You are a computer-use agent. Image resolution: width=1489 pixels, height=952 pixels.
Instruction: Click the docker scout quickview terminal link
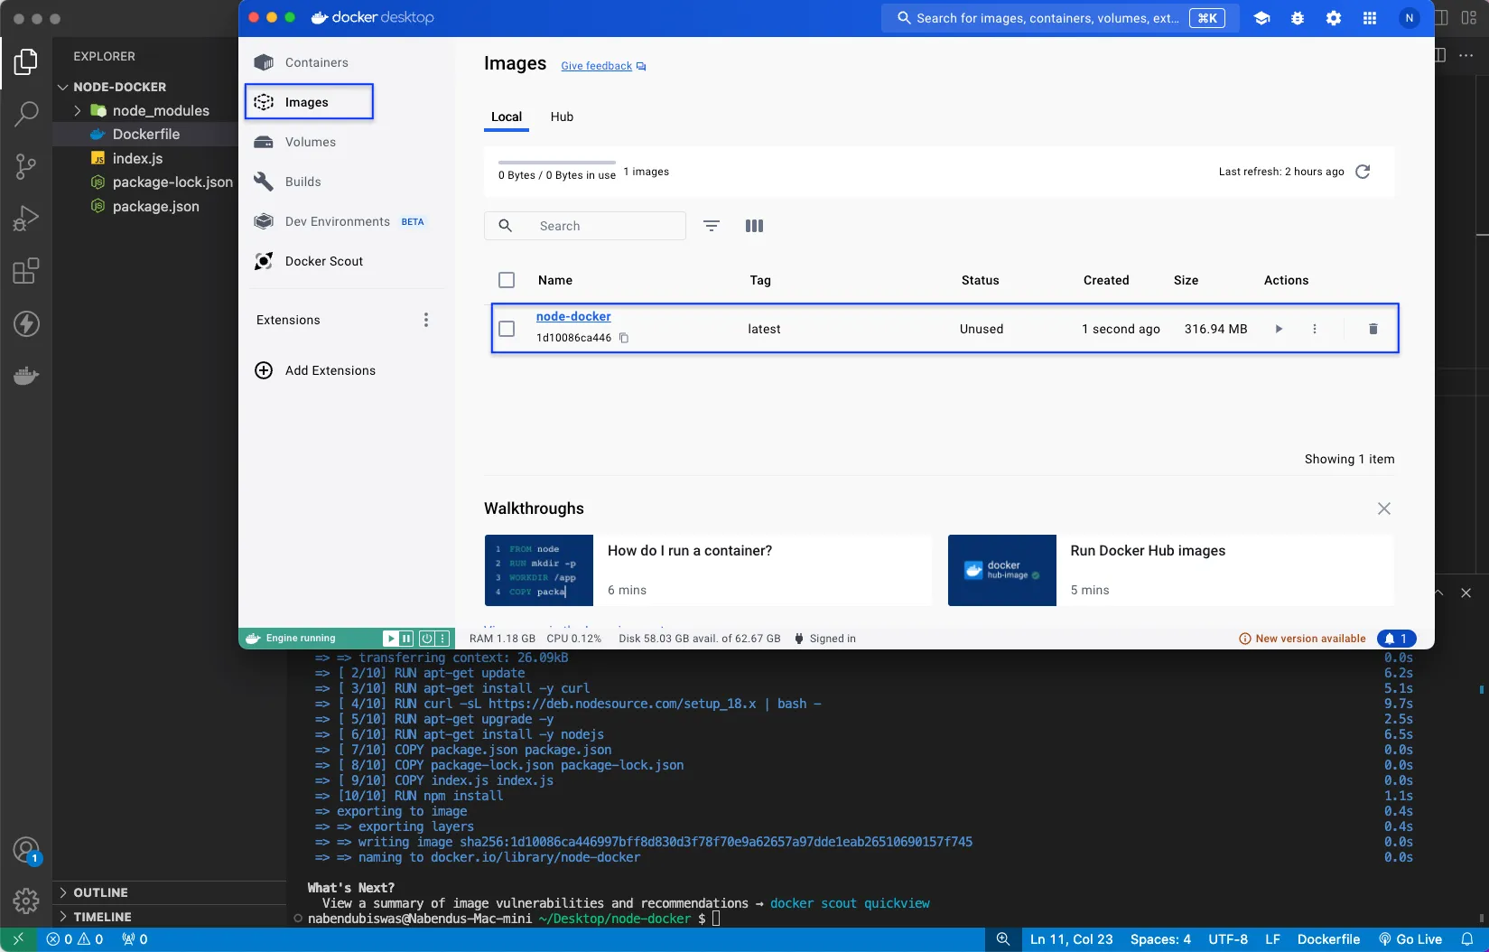850,903
